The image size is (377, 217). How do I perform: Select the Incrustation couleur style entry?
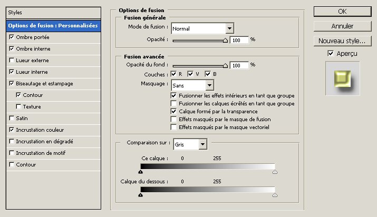40,130
